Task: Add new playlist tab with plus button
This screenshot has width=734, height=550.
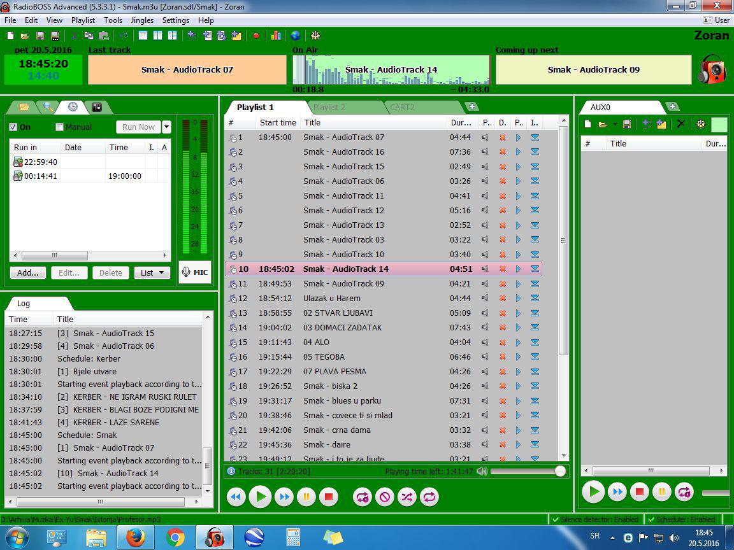Action: [x=472, y=107]
